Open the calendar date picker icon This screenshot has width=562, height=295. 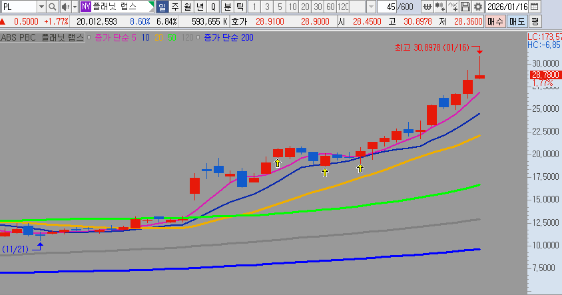[534, 7]
